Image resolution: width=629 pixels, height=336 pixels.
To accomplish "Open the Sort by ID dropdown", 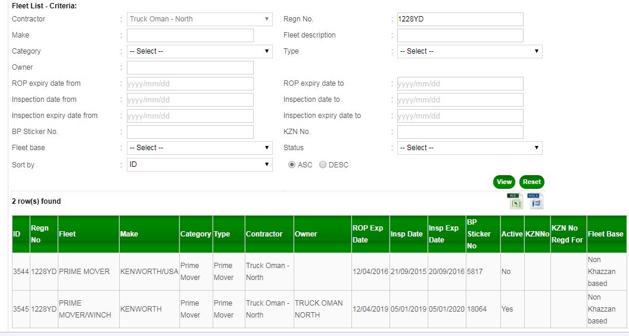I will 200,164.
